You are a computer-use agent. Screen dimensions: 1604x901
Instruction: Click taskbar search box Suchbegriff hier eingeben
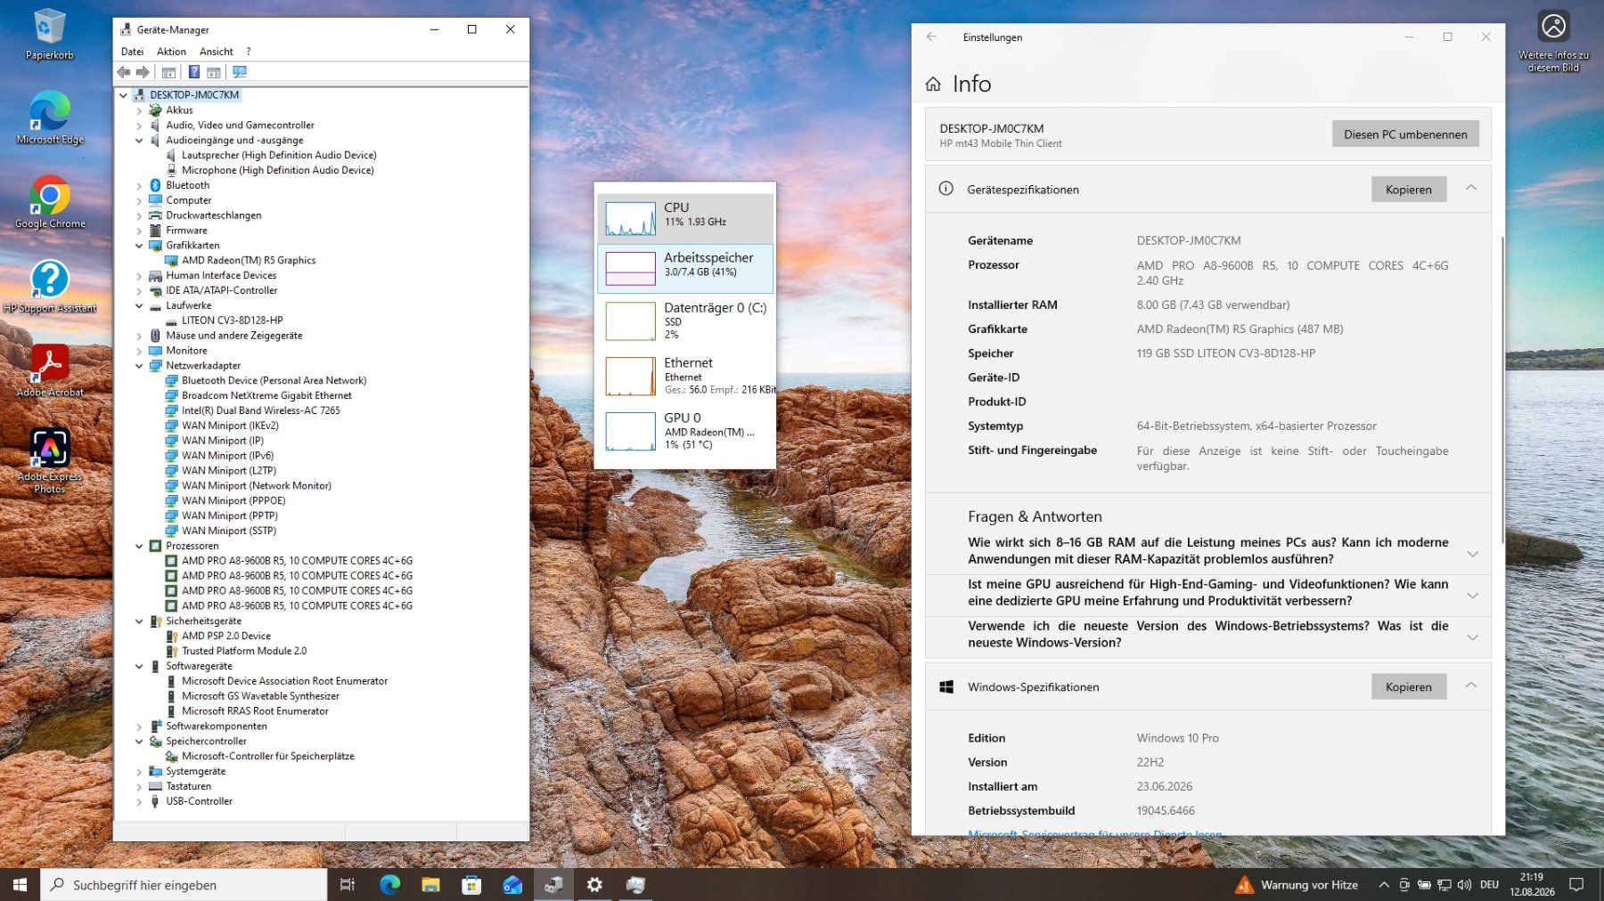tap(184, 884)
